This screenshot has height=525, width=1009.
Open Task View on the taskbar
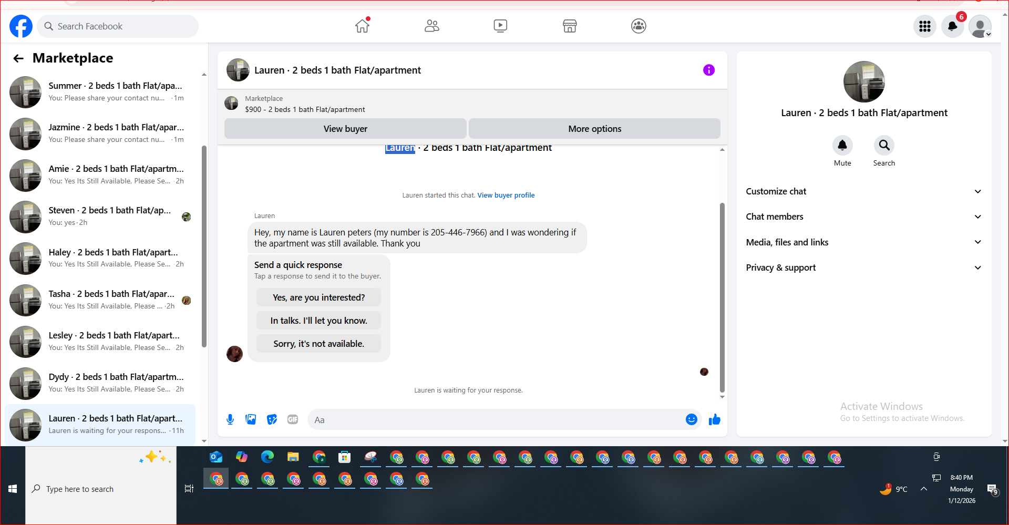coord(189,489)
